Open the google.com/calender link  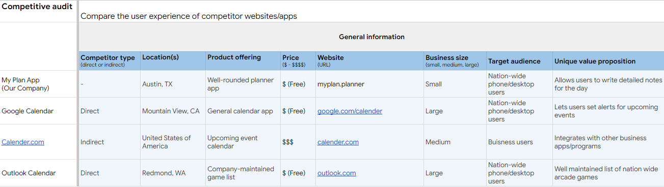pos(350,111)
